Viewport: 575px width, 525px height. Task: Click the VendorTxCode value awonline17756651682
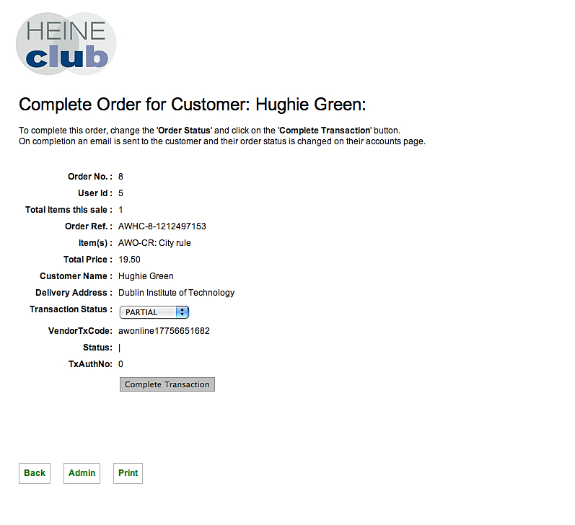tap(164, 331)
